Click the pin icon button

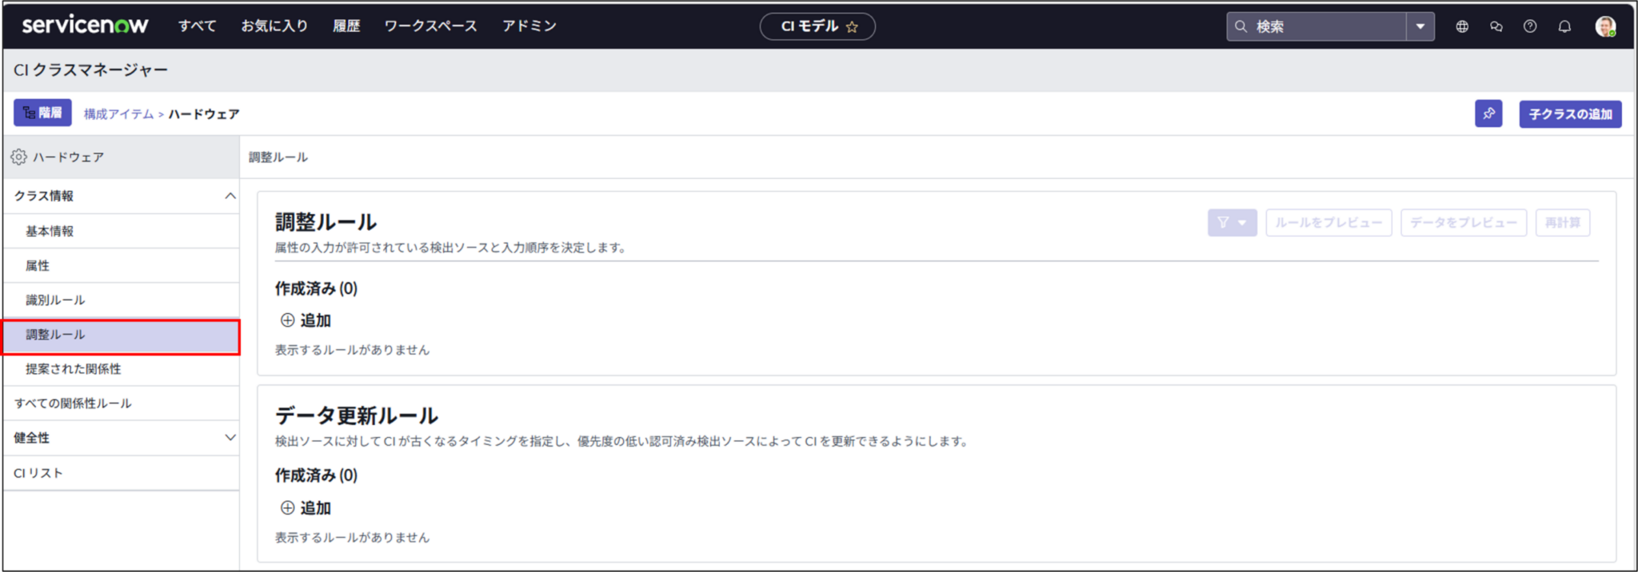tap(1488, 113)
